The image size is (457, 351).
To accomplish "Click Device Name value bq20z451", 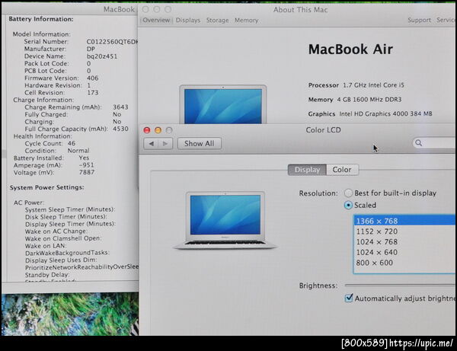I will pyautogui.click(x=102, y=56).
